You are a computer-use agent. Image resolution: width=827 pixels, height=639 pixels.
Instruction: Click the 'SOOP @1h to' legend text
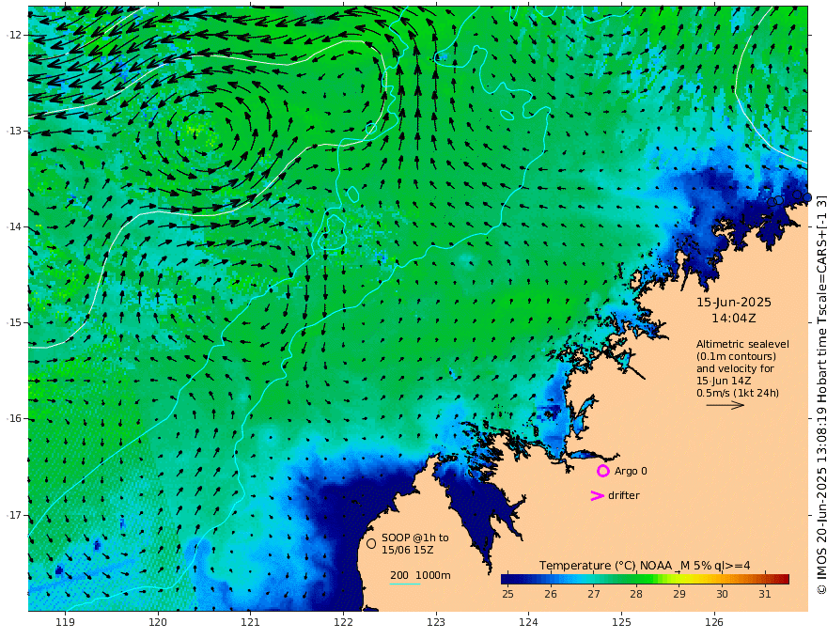pyautogui.click(x=415, y=538)
